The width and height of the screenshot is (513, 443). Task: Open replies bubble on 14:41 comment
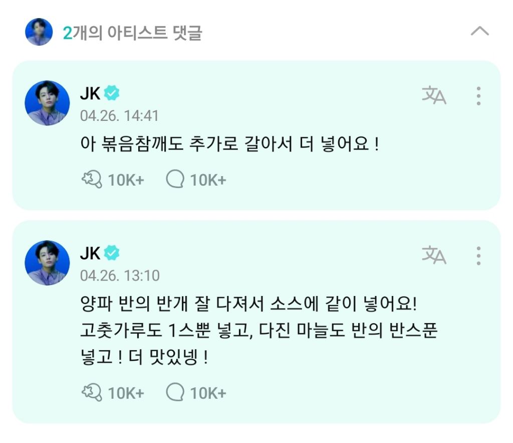pos(175,180)
